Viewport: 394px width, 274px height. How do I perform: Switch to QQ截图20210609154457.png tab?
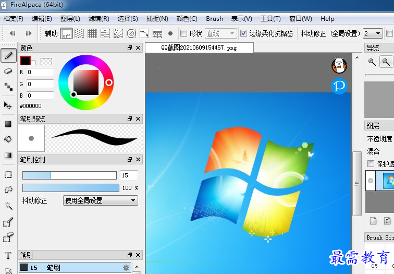(199, 47)
